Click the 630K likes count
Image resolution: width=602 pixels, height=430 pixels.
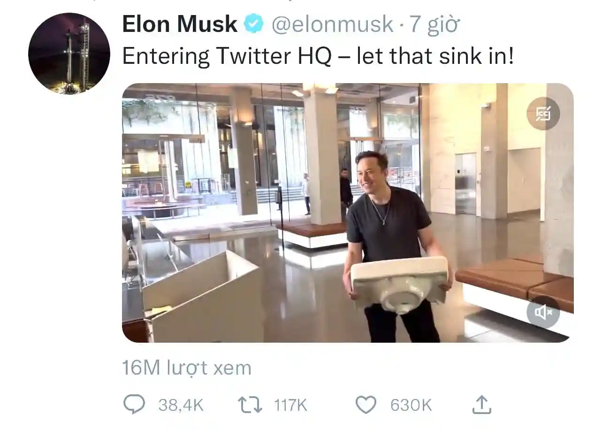tap(411, 405)
